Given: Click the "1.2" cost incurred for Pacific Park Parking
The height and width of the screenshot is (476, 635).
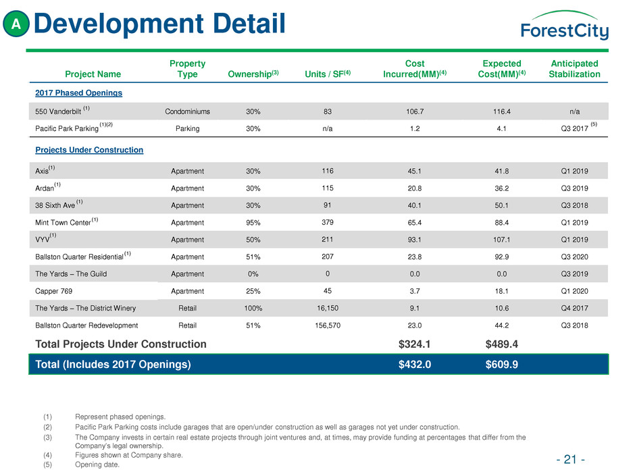Looking at the screenshot, I should tap(415, 128).
